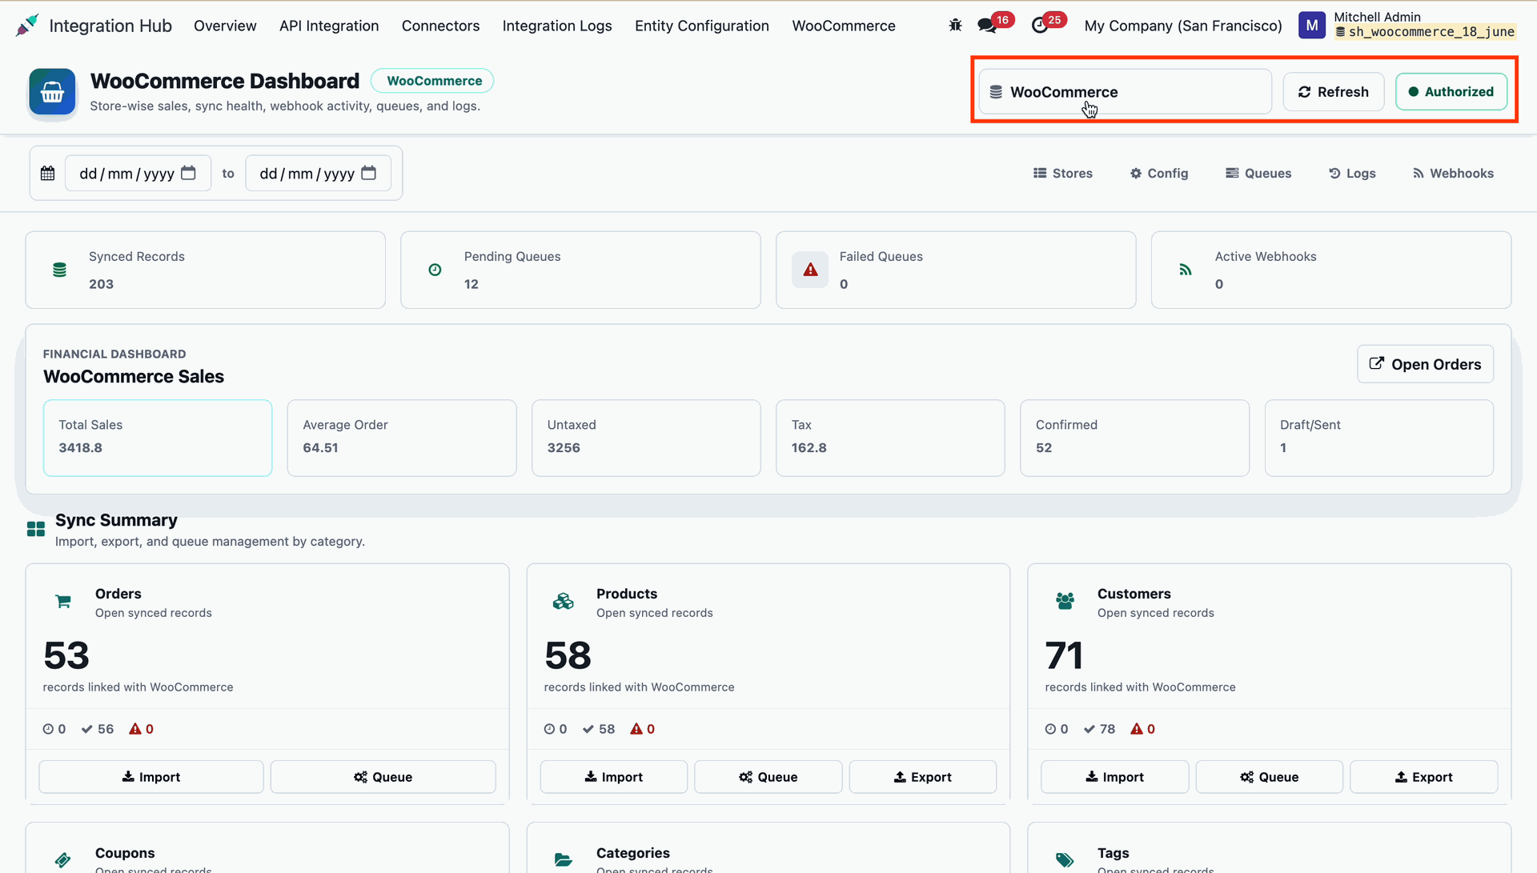Screen dimensions: 1537x873
Task: Click the Orders count 53
Action: (x=66, y=655)
